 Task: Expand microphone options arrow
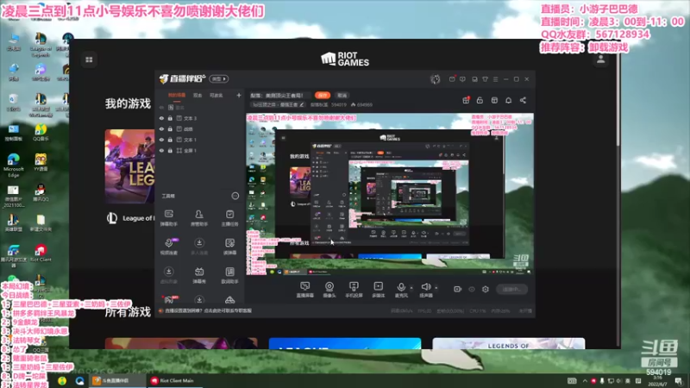click(x=411, y=288)
